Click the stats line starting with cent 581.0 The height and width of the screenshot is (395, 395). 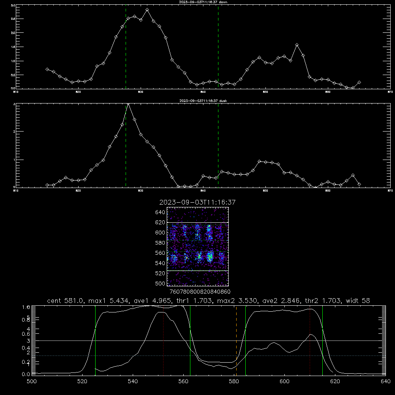coord(208,301)
